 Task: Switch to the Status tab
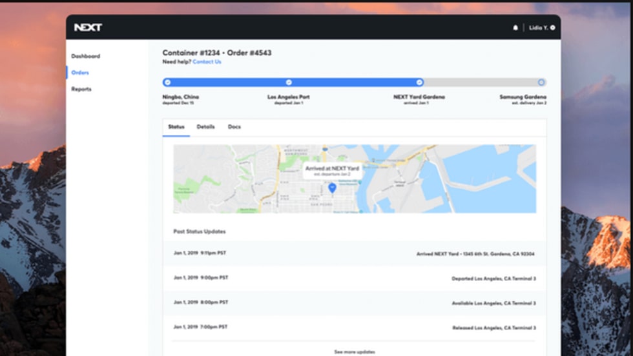tap(176, 127)
